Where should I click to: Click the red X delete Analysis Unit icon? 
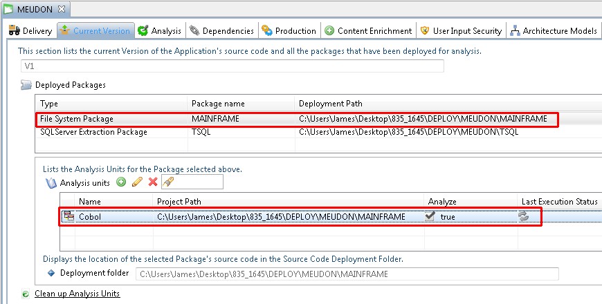tap(153, 182)
